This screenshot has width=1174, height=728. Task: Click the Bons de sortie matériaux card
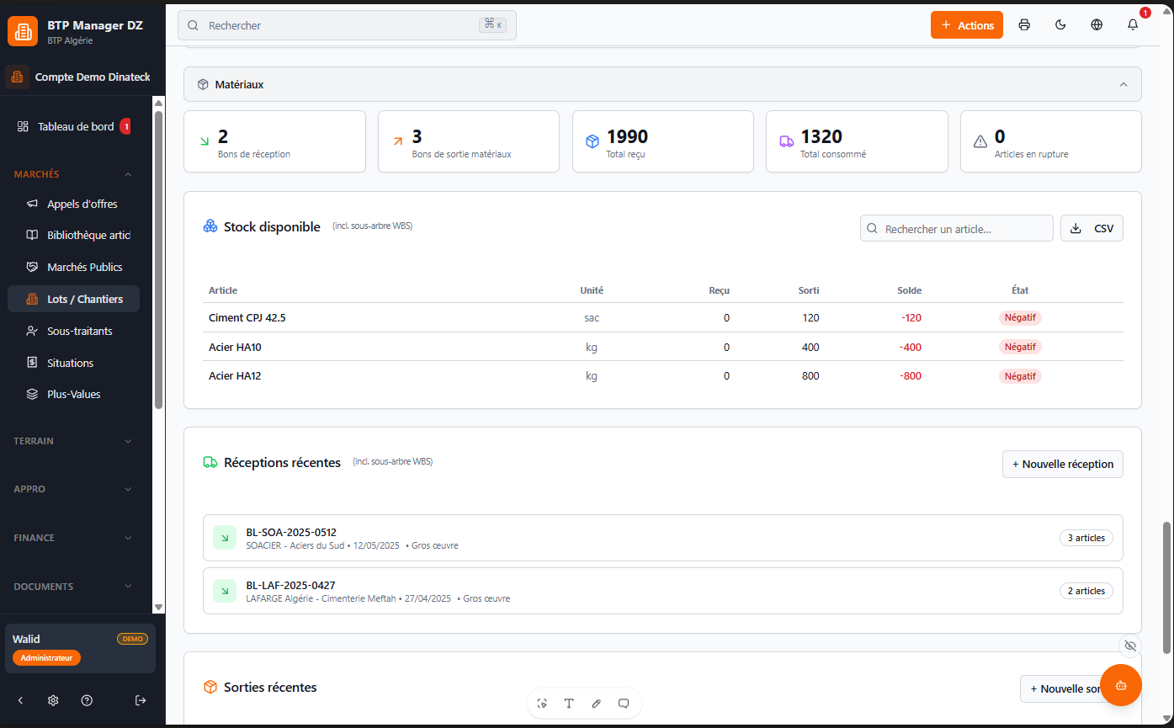tap(469, 141)
